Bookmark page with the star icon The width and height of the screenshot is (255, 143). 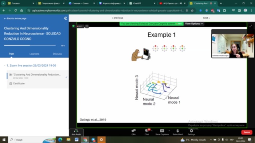[x=192, y=11]
